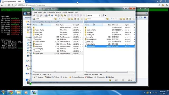Open the Options menu

coord(64,12)
